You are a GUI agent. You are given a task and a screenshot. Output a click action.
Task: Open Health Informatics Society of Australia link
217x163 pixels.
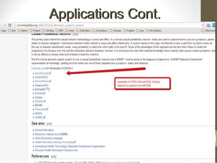coord(55,142)
